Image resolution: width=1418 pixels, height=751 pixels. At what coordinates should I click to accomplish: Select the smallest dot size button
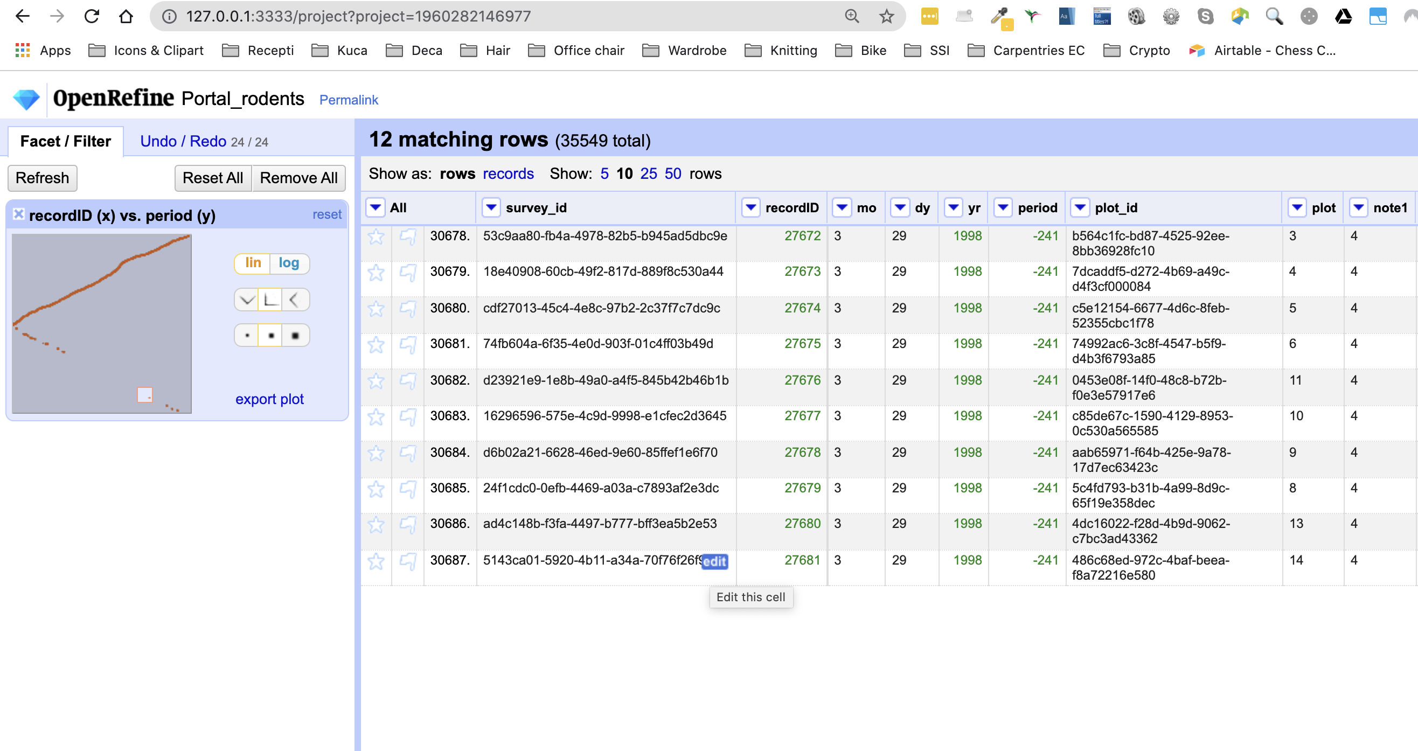[x=247, y=335]
